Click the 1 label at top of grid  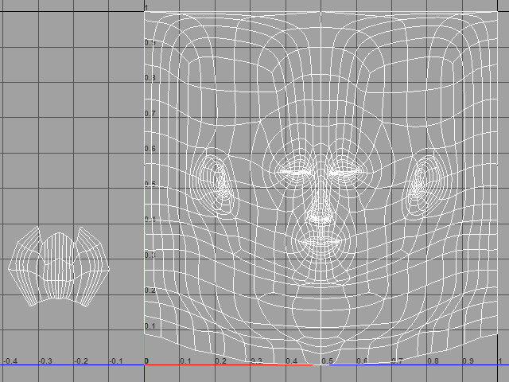[146, 7]
